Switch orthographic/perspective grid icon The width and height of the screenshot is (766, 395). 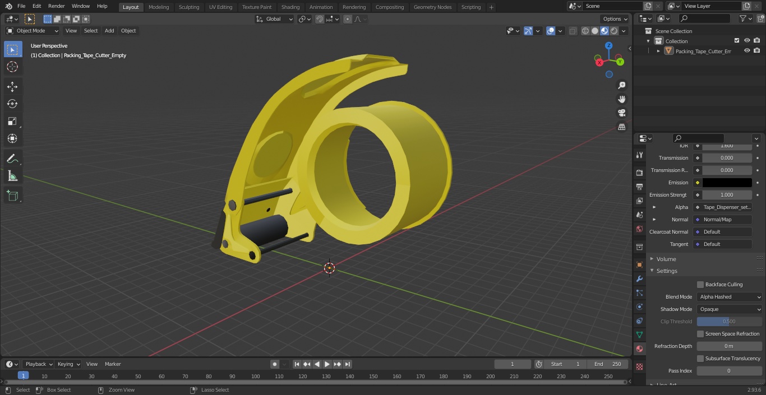coord(621,127)
